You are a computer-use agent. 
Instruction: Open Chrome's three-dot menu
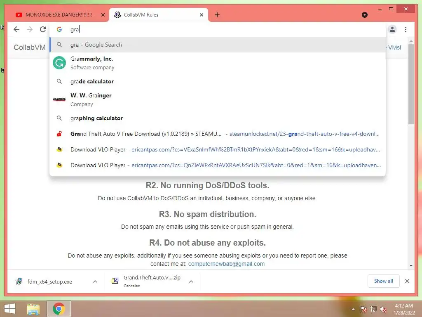[406, 29]
